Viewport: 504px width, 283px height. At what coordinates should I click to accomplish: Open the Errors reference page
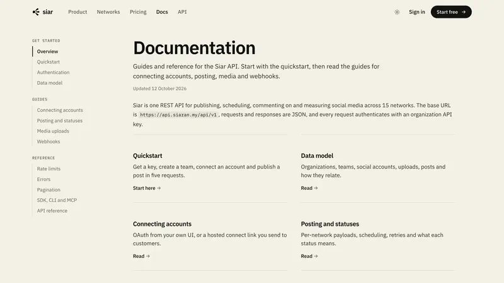43,179
